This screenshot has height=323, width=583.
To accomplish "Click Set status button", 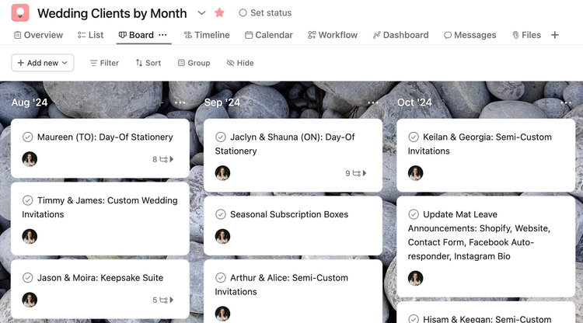I will point(266,13).
